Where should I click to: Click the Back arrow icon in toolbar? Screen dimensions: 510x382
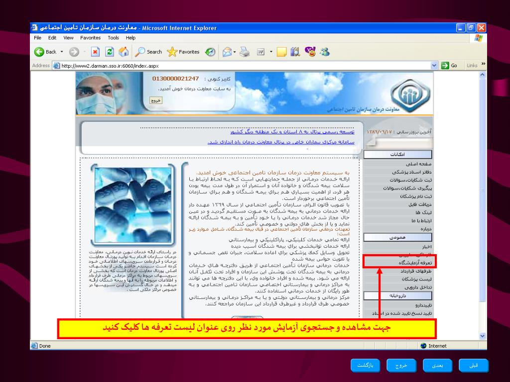click(x=39, y=52)
